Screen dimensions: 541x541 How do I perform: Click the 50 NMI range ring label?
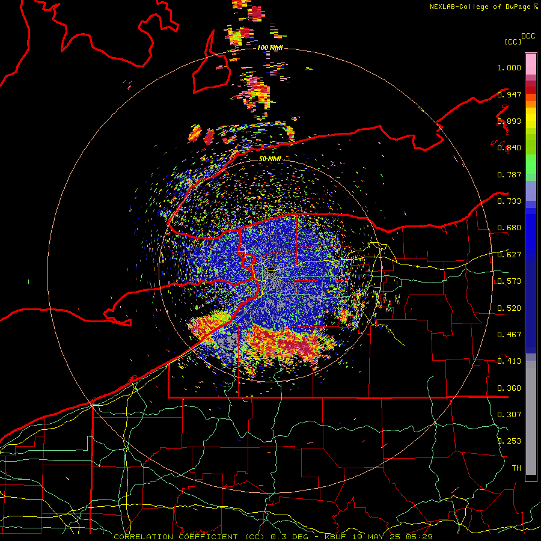click(x=270, y=159)
